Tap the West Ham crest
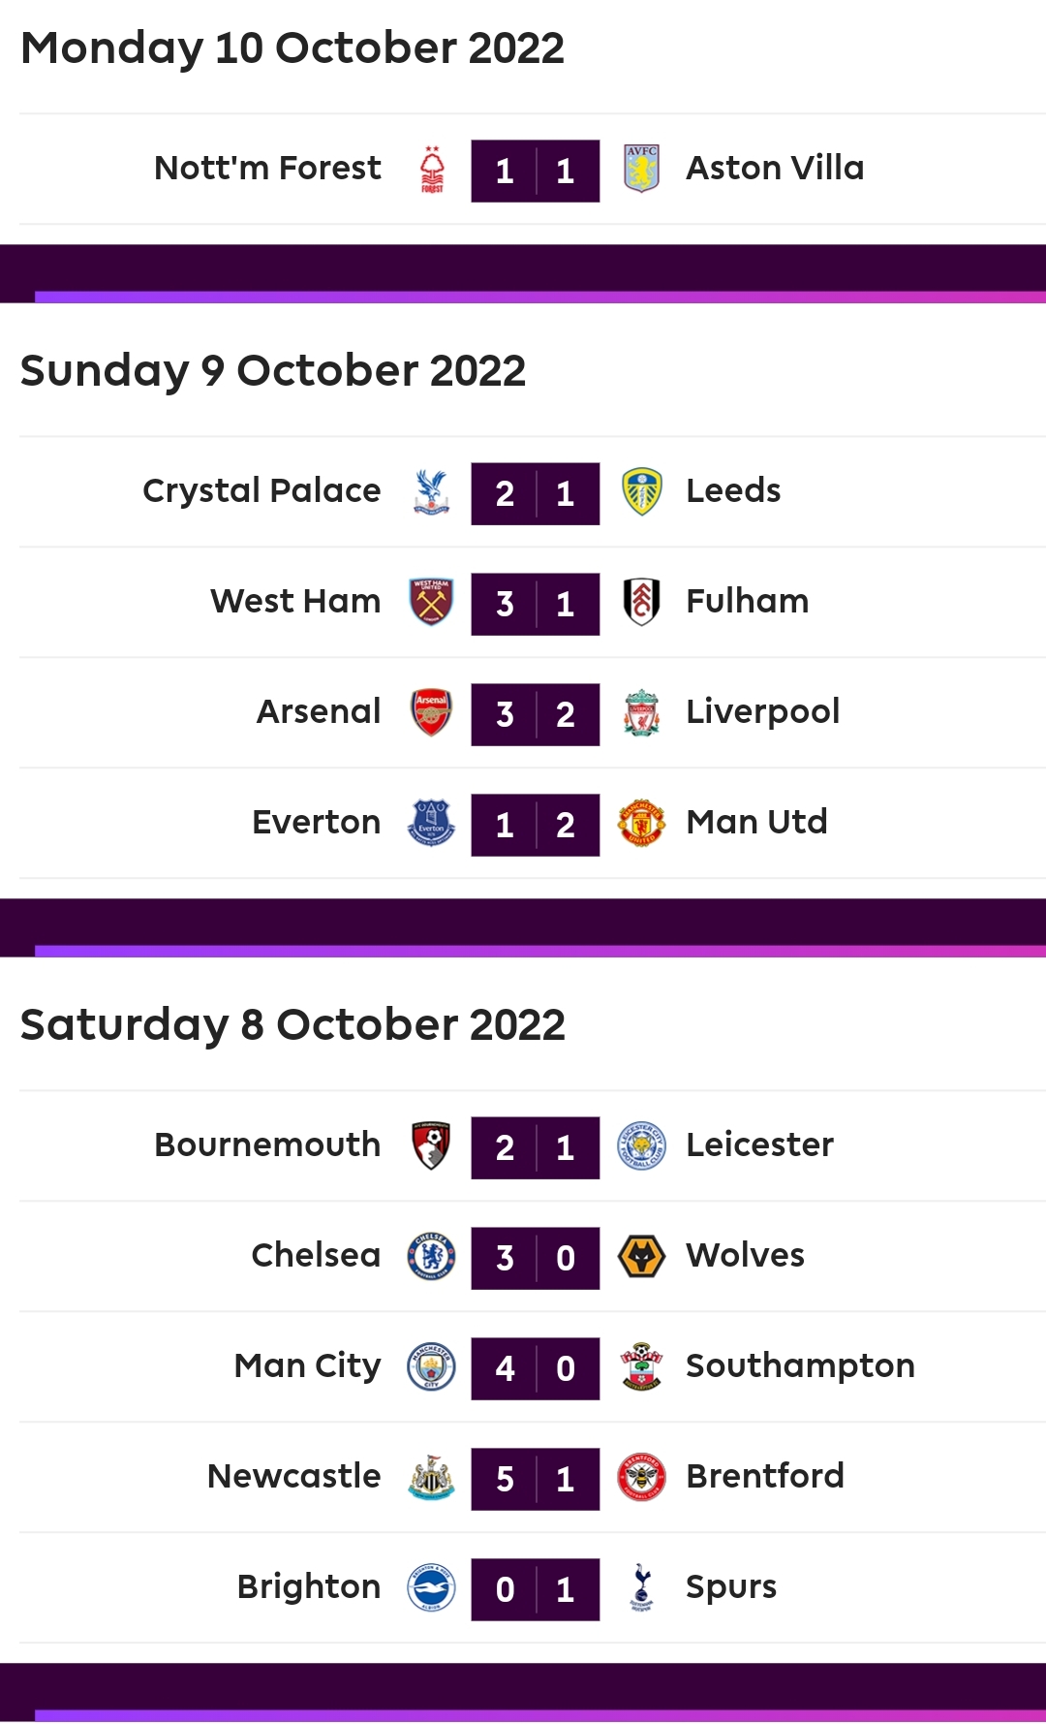 click(x=432, y=602)
